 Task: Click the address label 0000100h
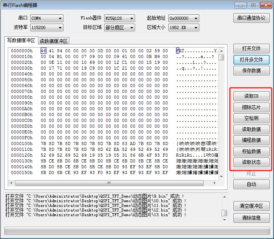pyautogui.click(x=22, y=143)
